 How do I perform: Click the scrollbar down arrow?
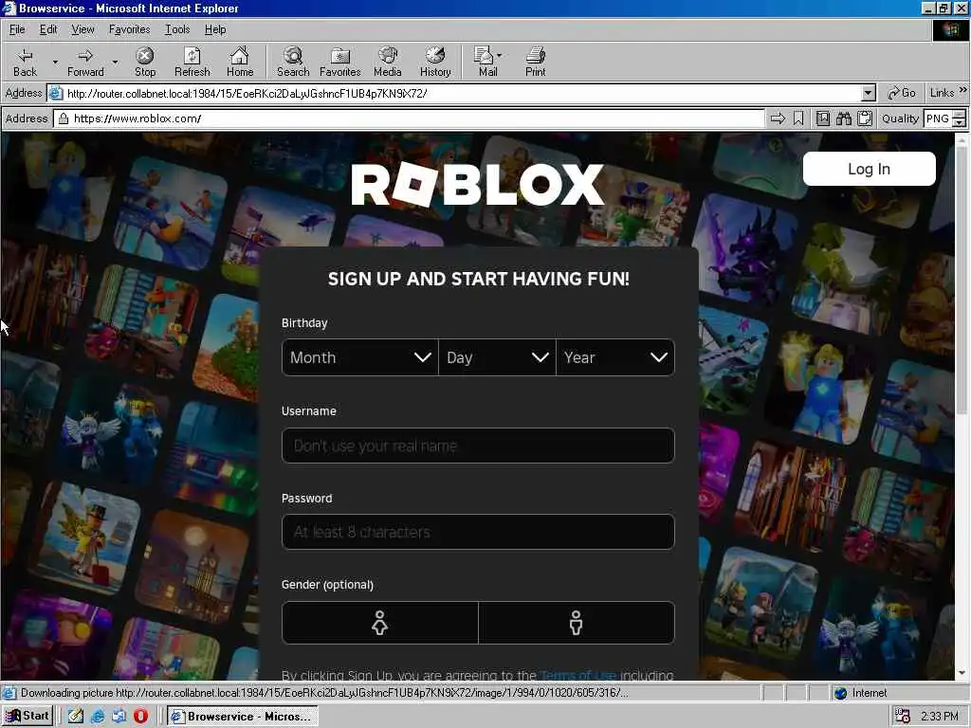[962, 674]
